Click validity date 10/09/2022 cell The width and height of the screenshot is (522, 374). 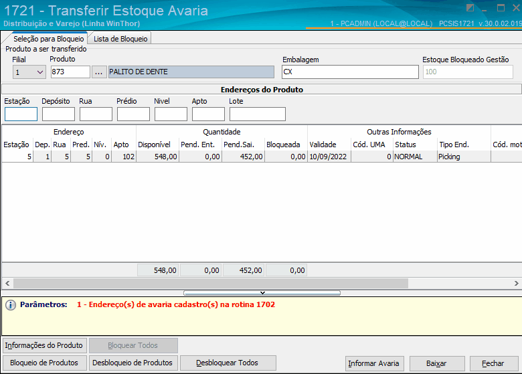(329, 157)
